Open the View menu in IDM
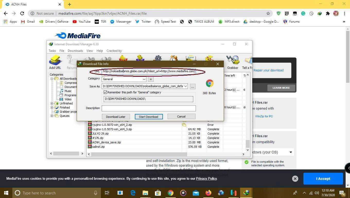The height and width of the screenshot is (198, 350). [x=90, y=51]
